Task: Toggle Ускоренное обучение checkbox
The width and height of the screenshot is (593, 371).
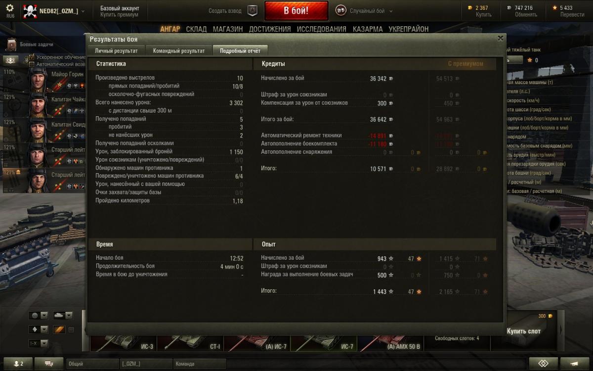Action: coord(32,57)
